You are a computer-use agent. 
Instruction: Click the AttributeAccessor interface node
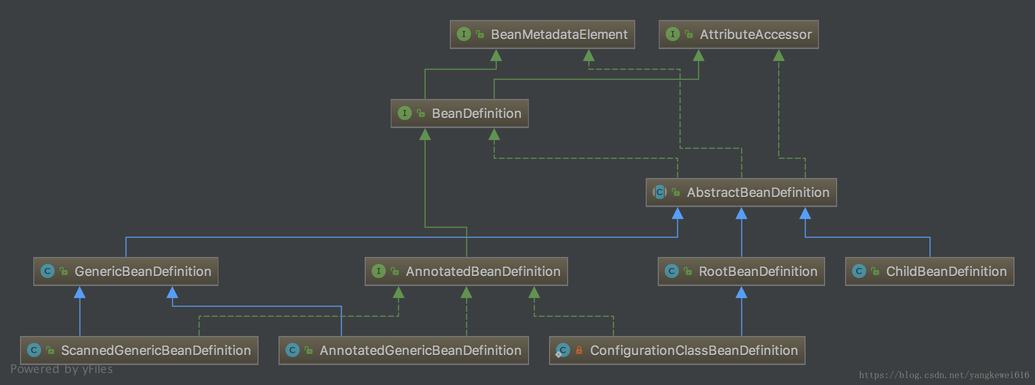coord(738,34)
